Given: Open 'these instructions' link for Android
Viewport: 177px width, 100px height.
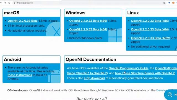Looking at the screenshot, I should click(x=20, y=75).
